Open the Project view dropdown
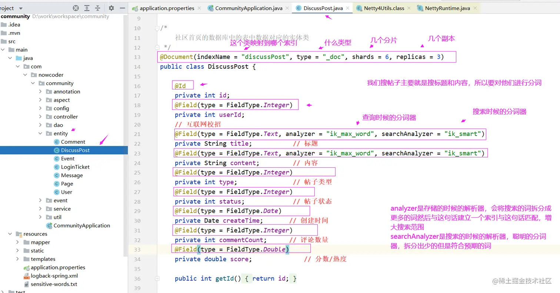This screenshot has height=293, width=560. pos(20,8)
